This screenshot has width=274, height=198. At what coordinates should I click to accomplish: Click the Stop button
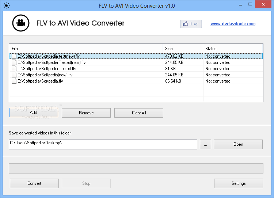click(86, 183)
